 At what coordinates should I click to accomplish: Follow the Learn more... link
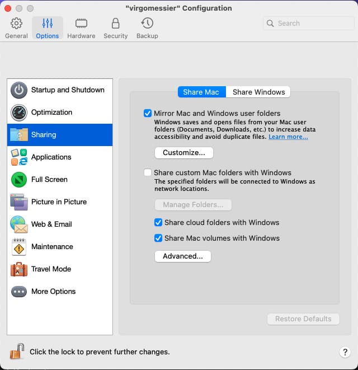pos(288,137)
